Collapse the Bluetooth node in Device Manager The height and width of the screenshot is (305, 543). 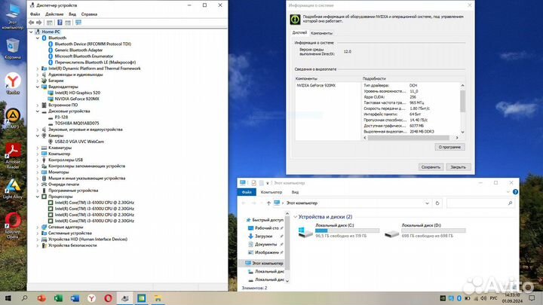(38, 38)
